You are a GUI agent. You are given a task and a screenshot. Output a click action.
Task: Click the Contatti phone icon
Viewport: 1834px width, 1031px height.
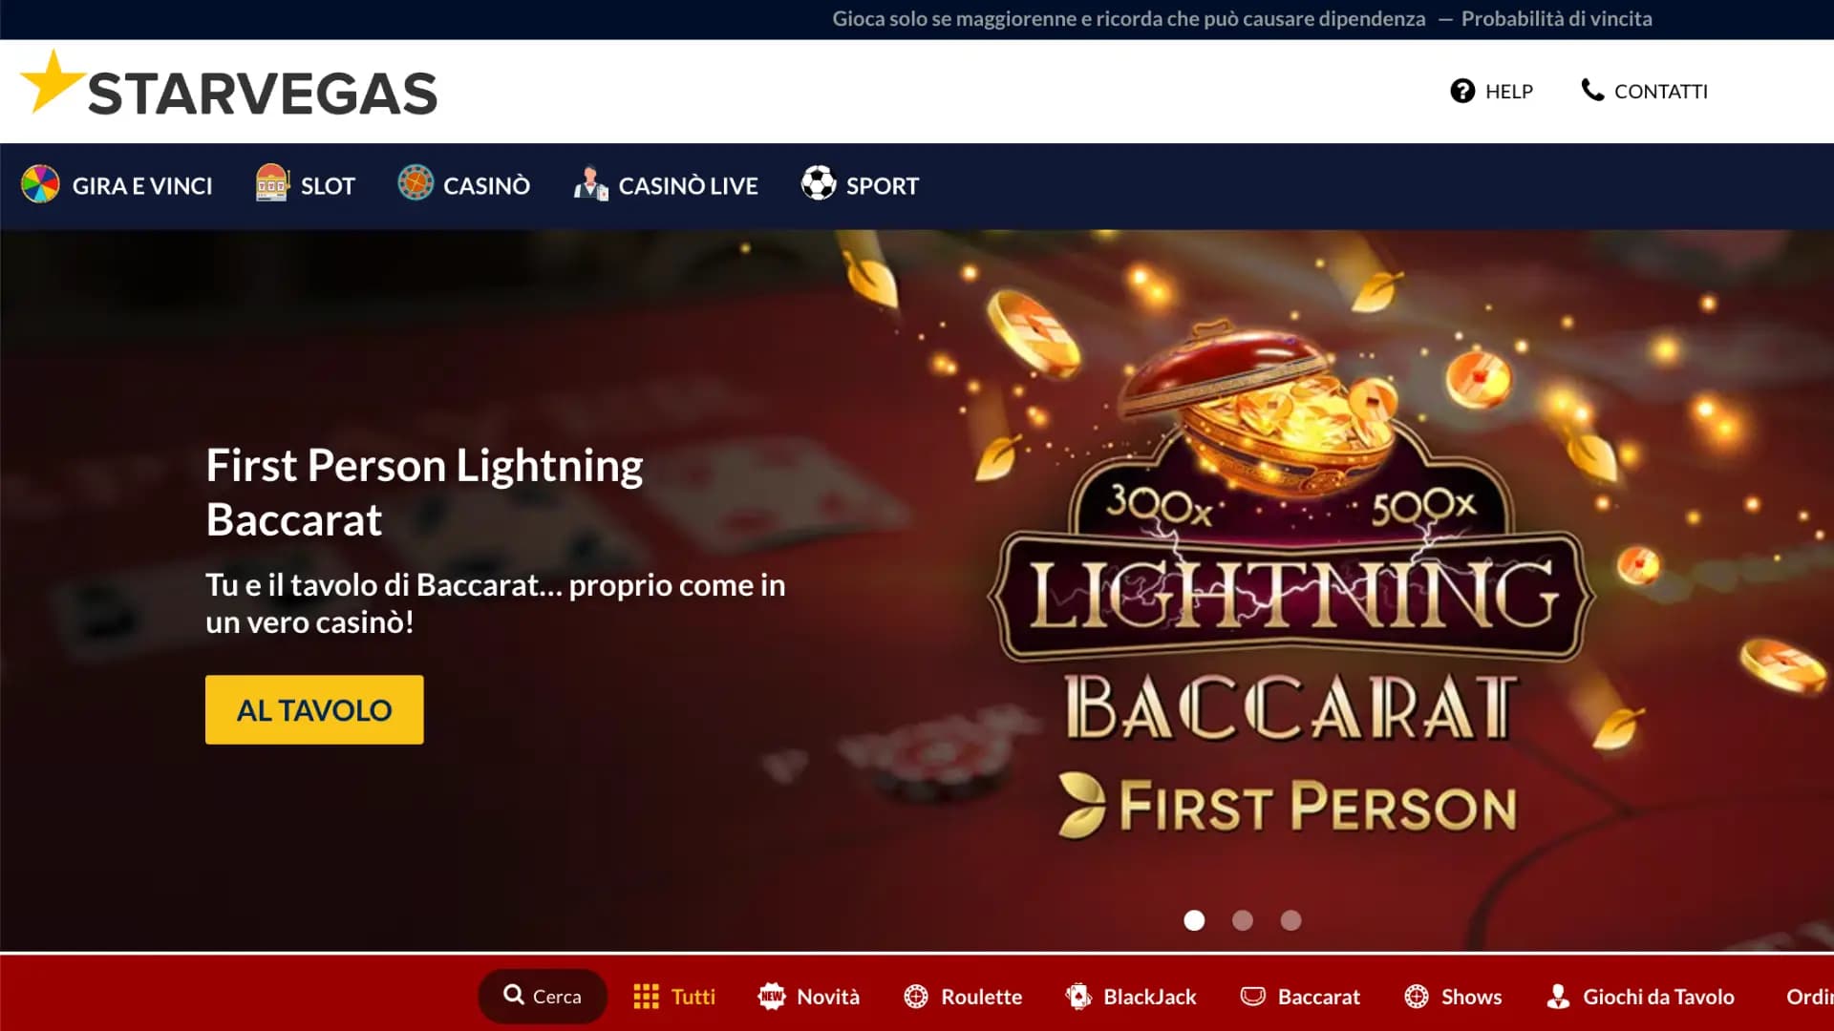click(x=1592, y=90)
